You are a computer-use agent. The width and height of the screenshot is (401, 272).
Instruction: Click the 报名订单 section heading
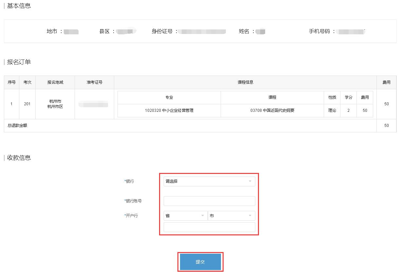coord(19,62)
